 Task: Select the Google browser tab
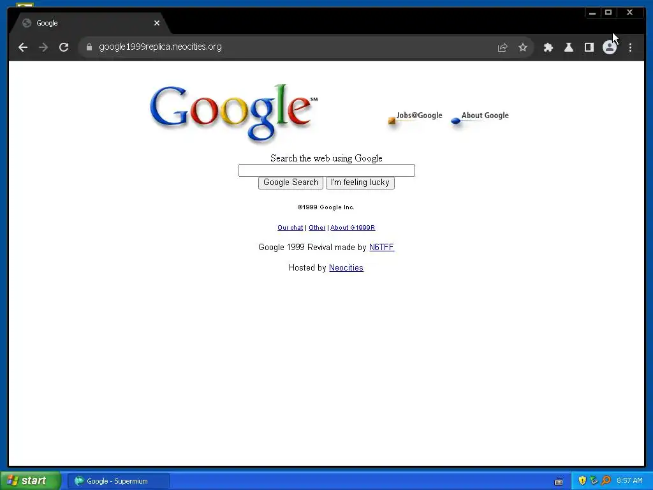click(x=89, y=23)
